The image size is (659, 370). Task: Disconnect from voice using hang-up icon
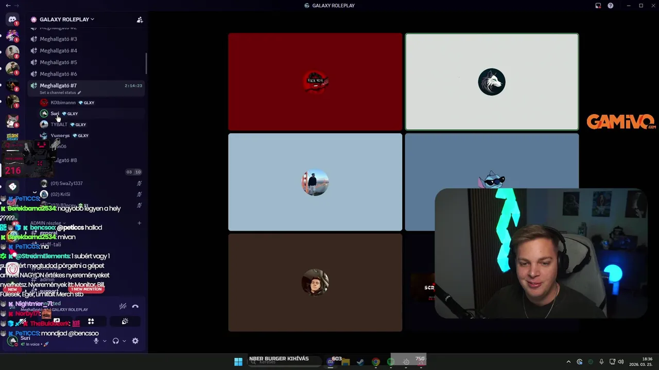click(x=135, y=306)
